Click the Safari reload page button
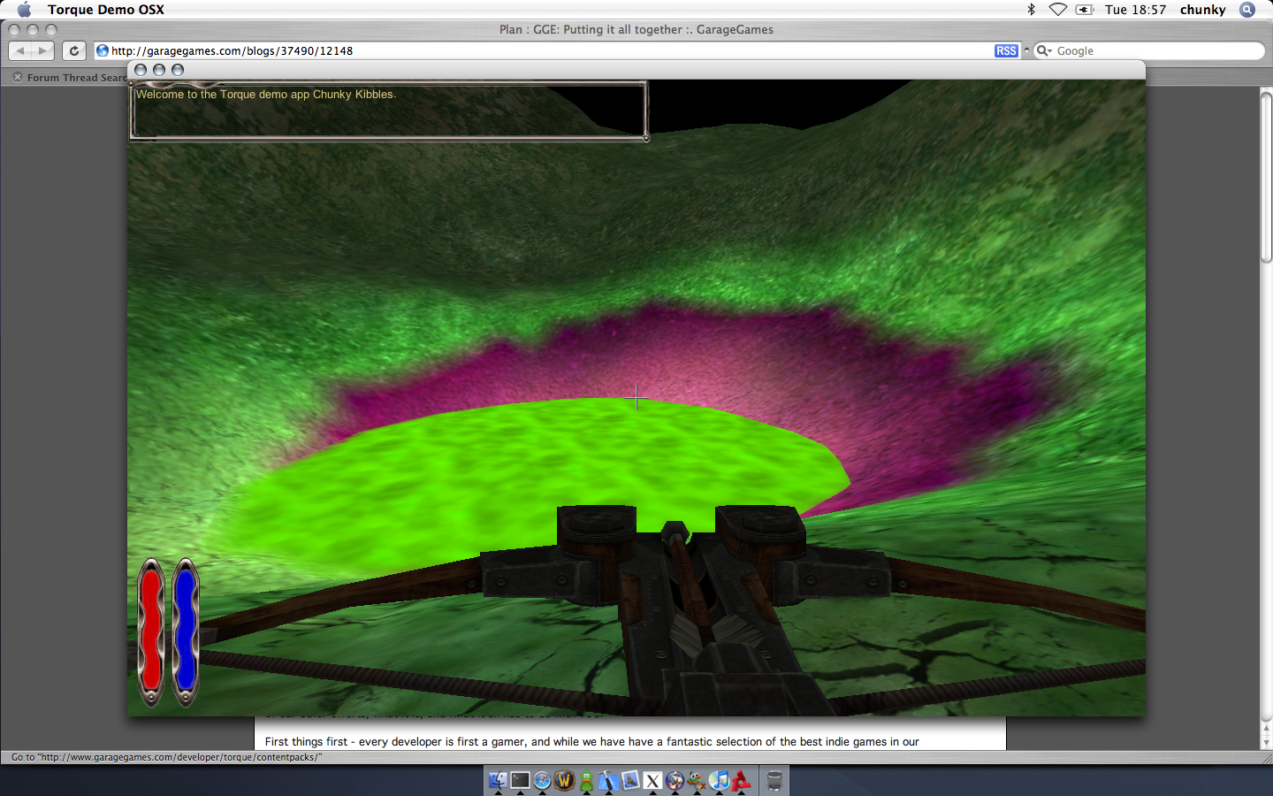 pyautogui.click(x=74, y=51)
